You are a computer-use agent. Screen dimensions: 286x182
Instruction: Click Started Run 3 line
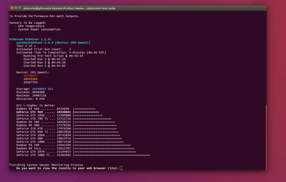point(44,66)
